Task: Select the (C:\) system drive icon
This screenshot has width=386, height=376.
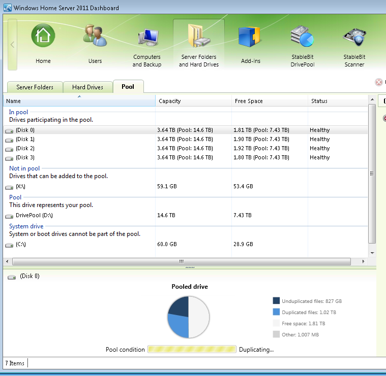Action: [x=9, y=246]
